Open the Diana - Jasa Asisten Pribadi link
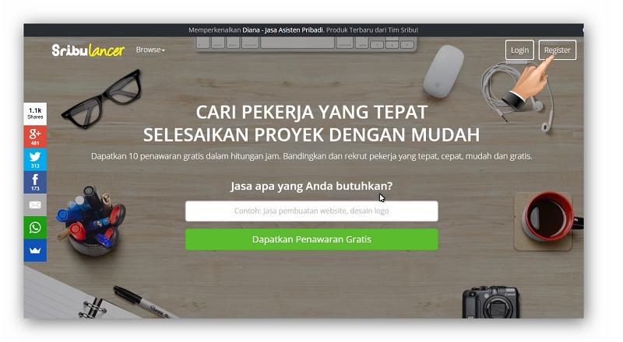The image size is (623, 342). (283, 30)
